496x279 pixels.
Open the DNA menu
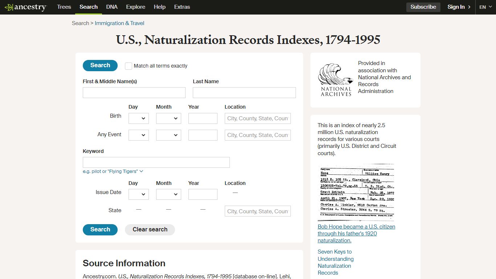point(112,7)
